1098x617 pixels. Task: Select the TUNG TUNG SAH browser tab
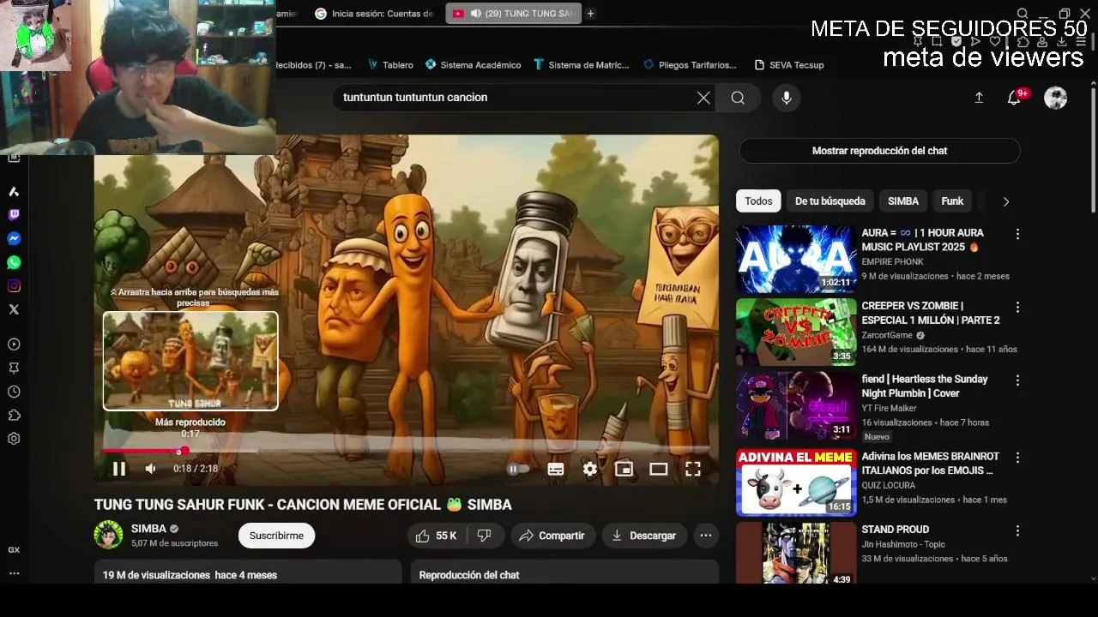tap(513, 14)
